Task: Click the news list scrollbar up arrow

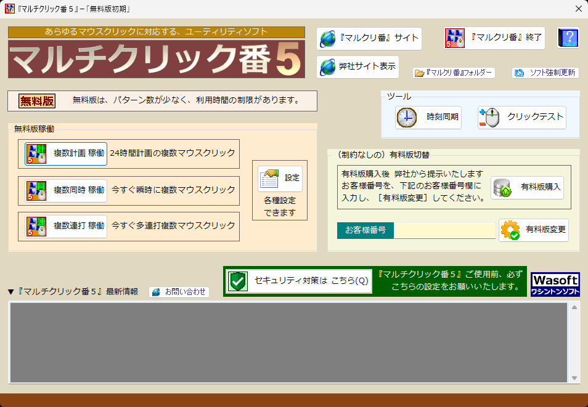Action: (574, 307)
